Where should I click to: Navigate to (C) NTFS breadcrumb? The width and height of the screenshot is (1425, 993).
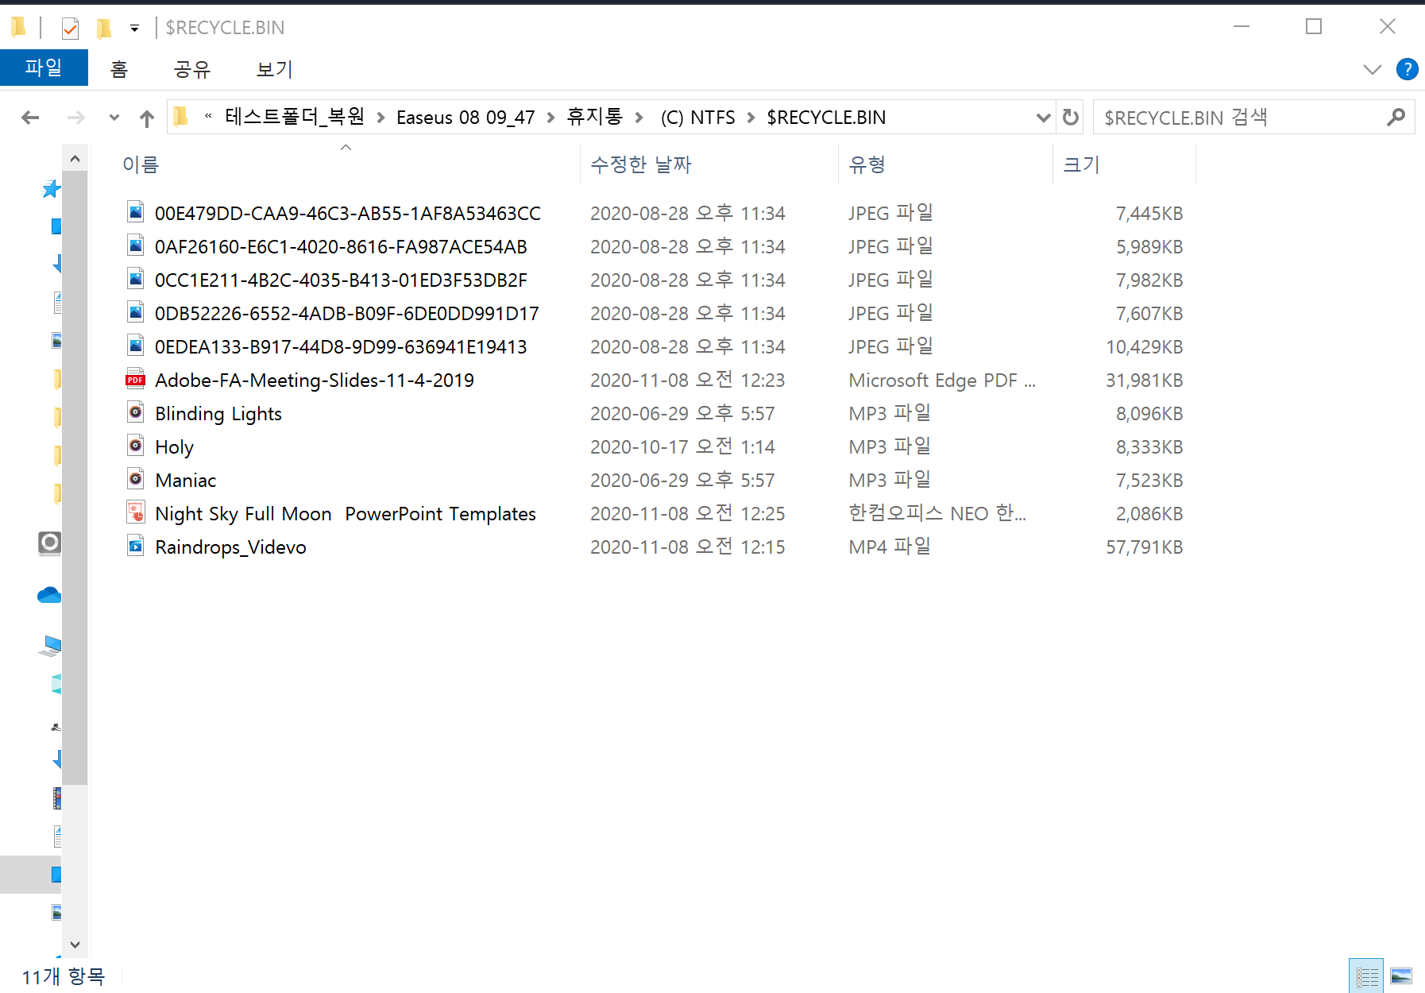tap(697, 118)
